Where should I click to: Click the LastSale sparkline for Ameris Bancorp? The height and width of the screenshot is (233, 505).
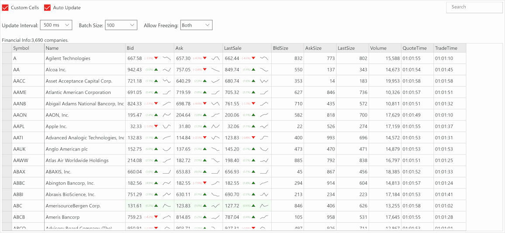pyautogui.click(x=264, y=217)
